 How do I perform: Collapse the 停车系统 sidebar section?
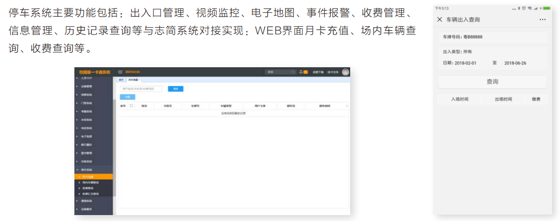[x=87, y=170]
